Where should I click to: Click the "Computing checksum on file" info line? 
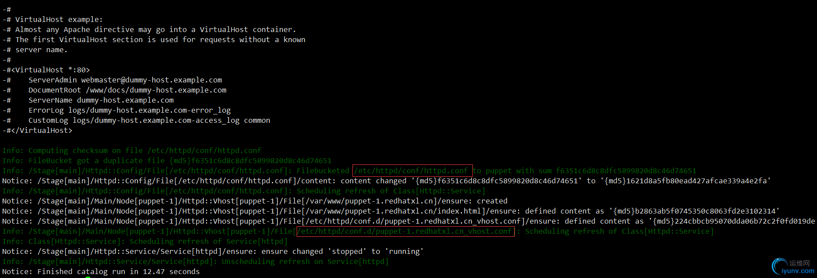point(131,150)
